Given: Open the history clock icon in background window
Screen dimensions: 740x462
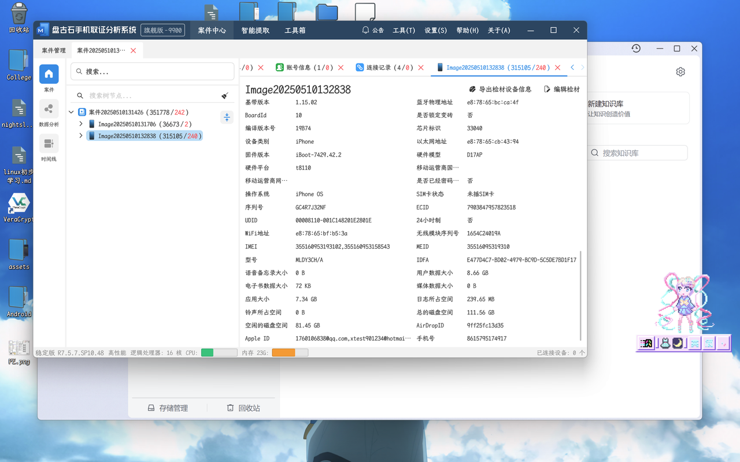Looking at the screenshot, I should coord(636,49).
